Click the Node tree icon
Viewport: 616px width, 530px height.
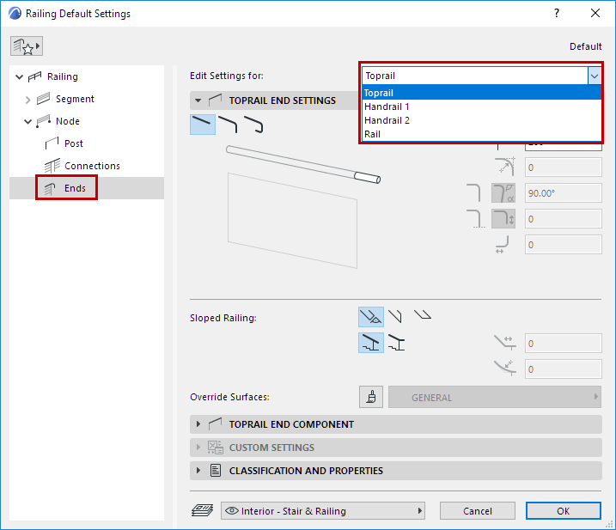pos(43,121)
